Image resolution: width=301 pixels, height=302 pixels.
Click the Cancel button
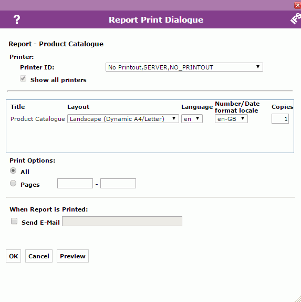click(x=39, y=256)
